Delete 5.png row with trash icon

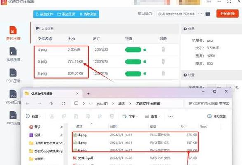[x=163, y=61]
